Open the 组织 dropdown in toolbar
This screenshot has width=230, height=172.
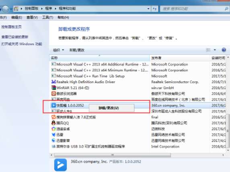58,50
